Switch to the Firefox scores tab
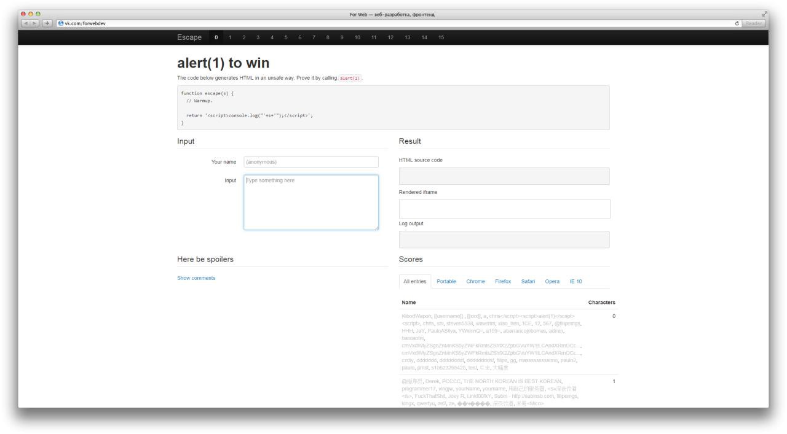This screenshot has width=787, height=434. click(x=503, y=281)
